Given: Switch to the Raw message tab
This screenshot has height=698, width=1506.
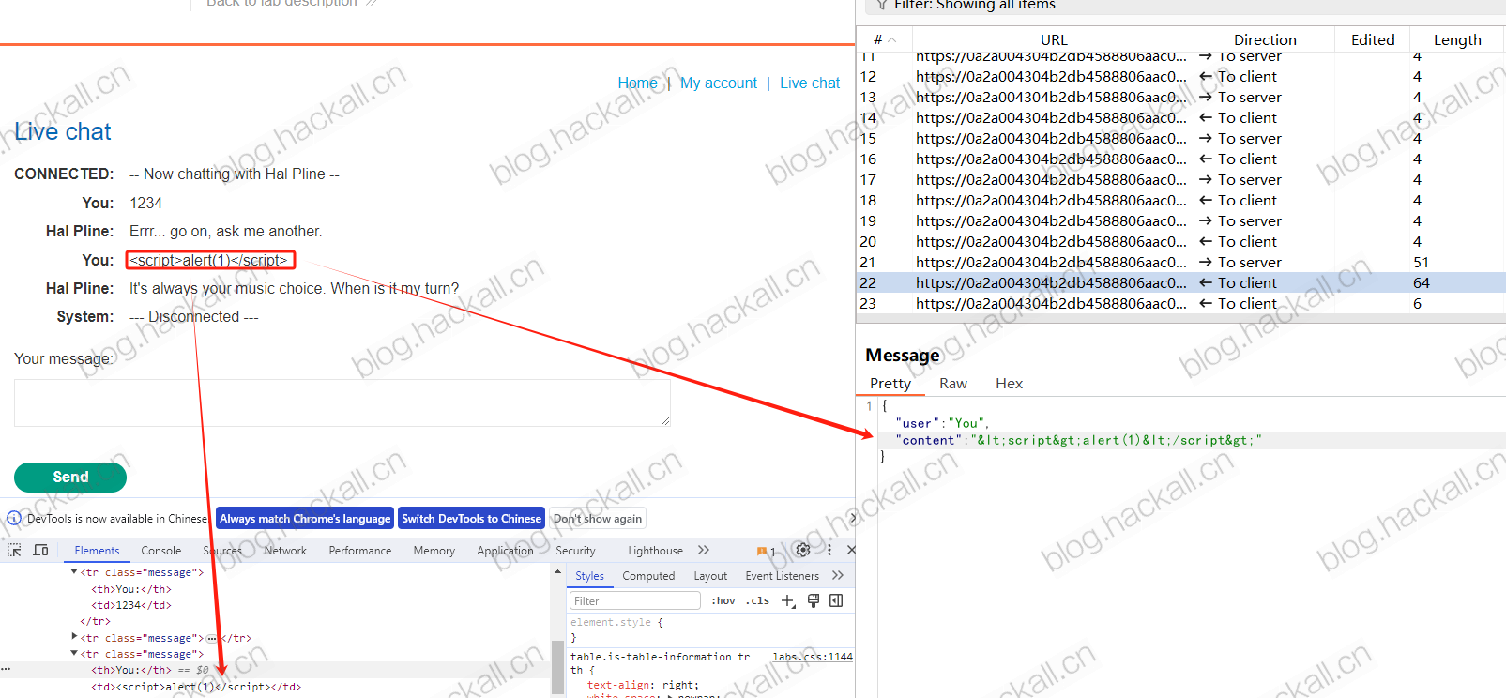Looking at the screenshot, I should (953, 383).
